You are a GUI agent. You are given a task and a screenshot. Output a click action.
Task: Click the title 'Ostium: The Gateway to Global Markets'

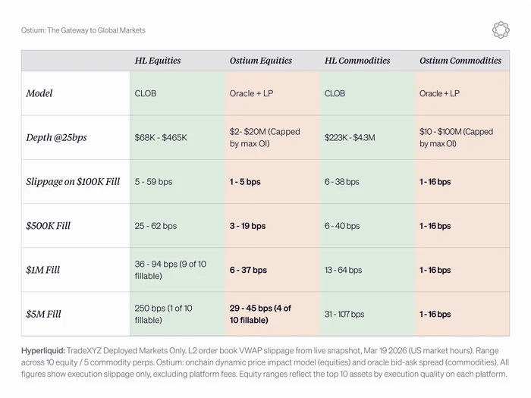(x=83, y=30)
